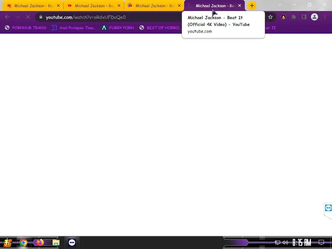
Task: Expand the tab search chevron
Action: [280, 5]
